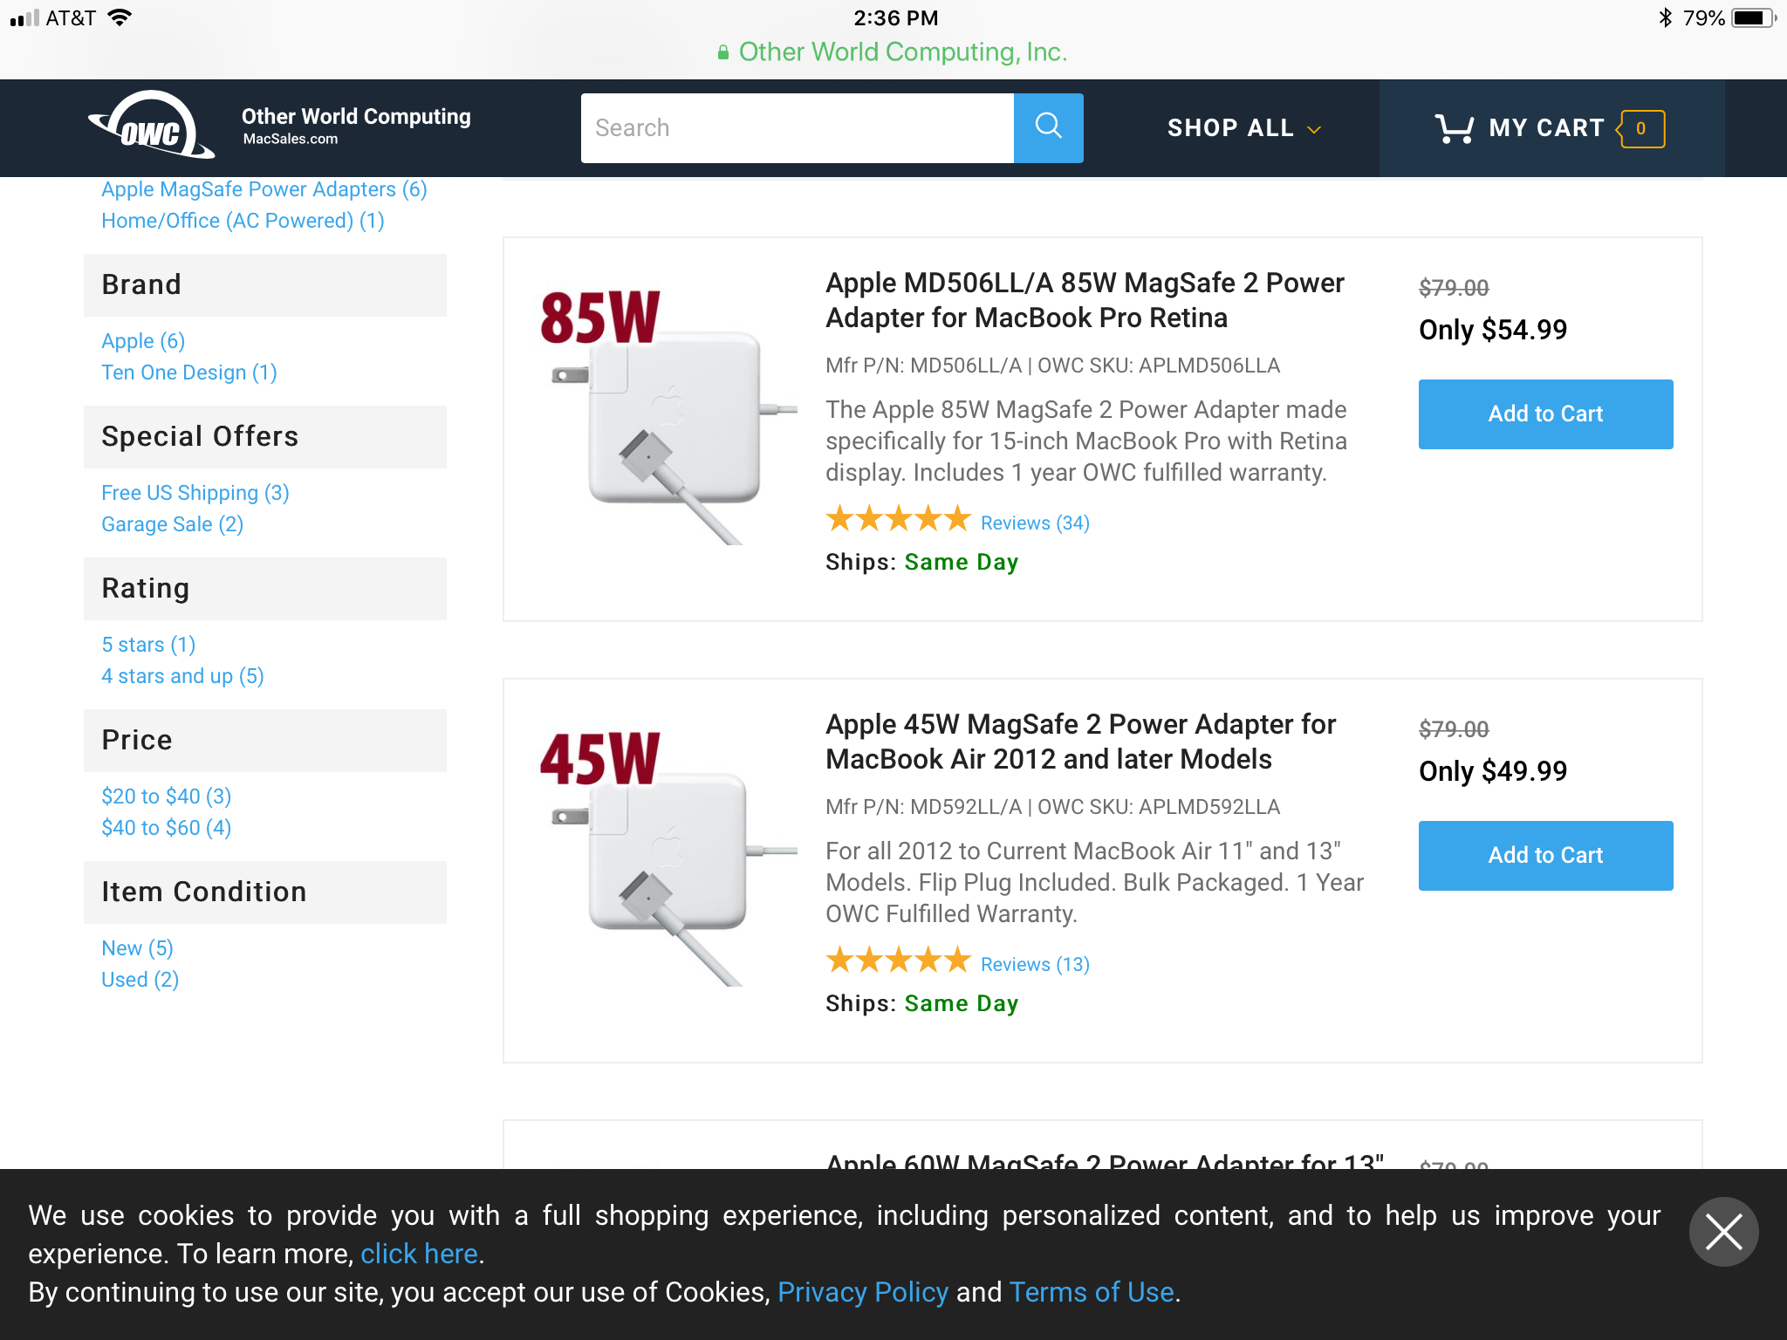Open the Apple 60W MagSafe 2 product title

pyautogui.click(x=1105, y=1161)
